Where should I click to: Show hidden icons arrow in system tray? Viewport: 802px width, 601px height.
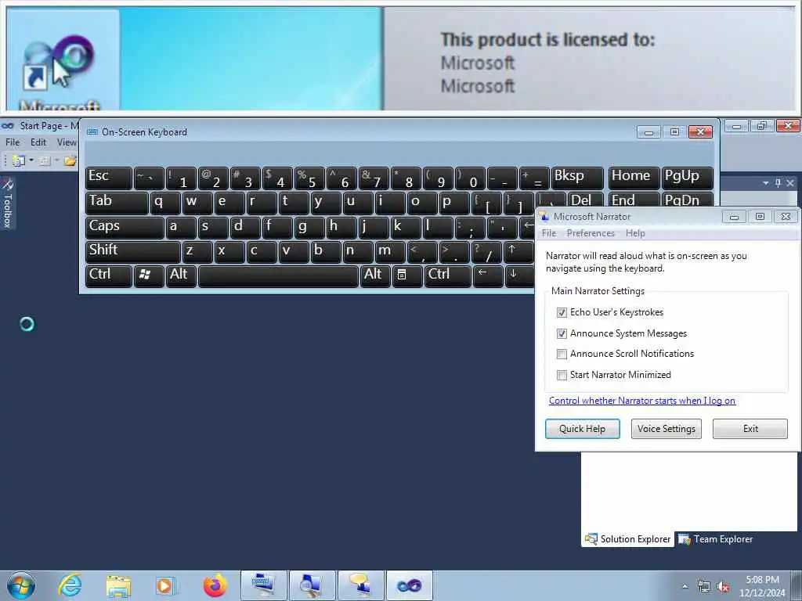click(x=685, y=587)
